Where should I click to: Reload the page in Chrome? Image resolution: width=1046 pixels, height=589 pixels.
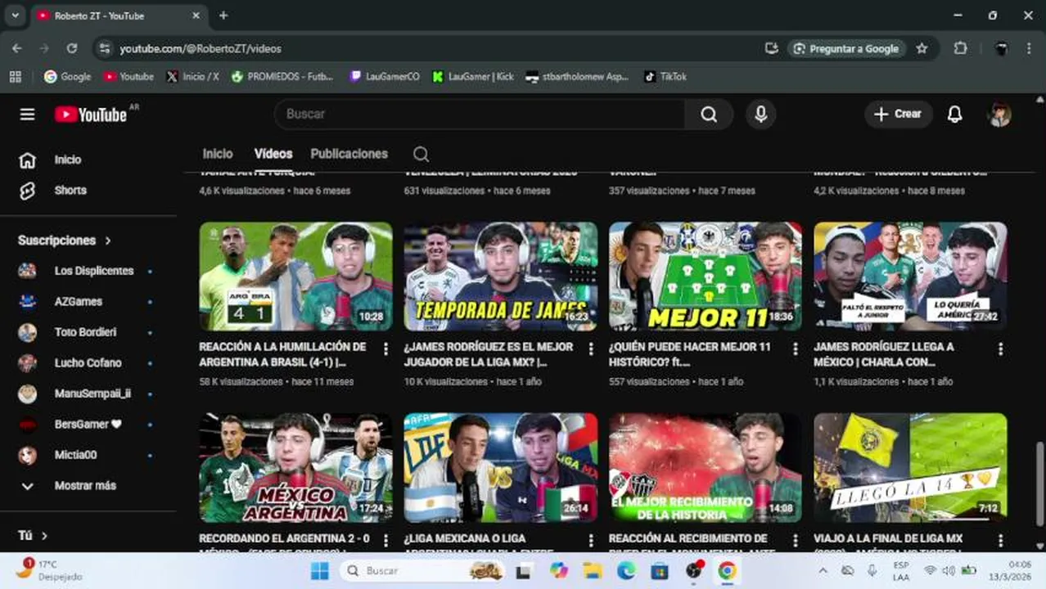click(72, 48)
